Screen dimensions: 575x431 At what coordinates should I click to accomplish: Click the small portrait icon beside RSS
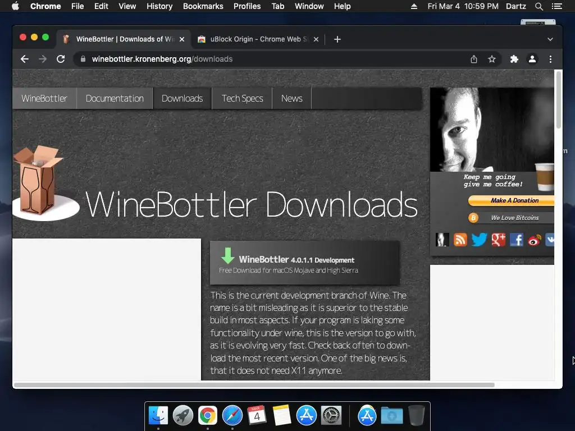pos(442,240)
